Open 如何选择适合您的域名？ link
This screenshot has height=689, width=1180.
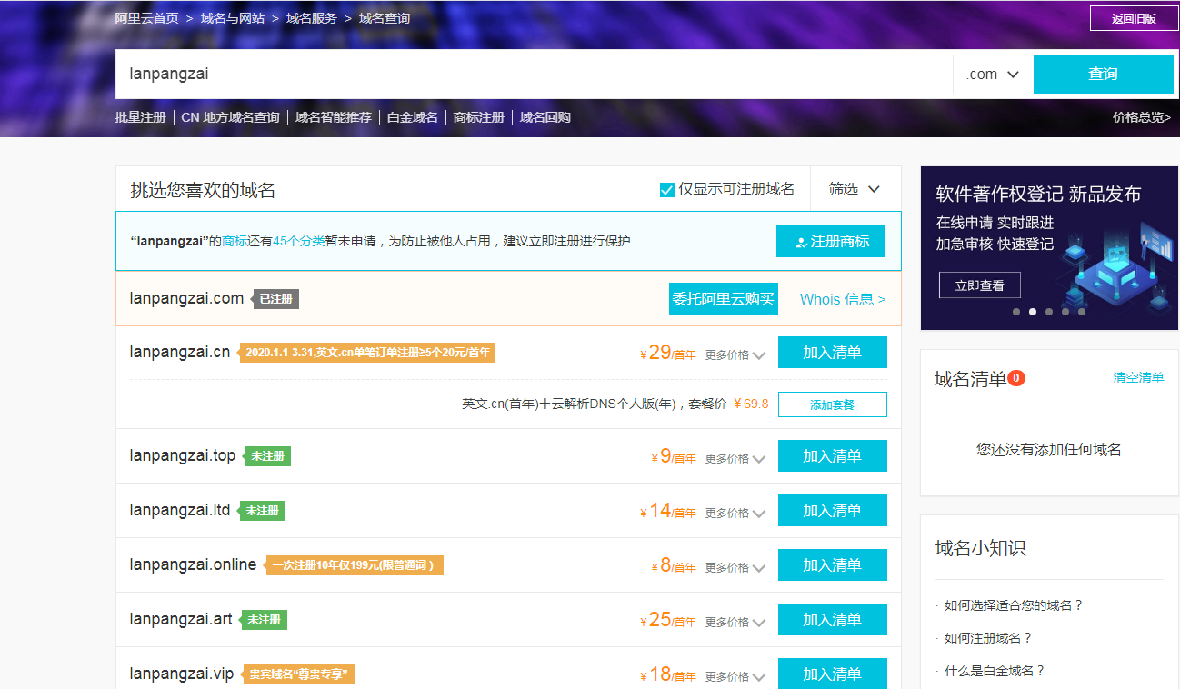(1014, 605)
